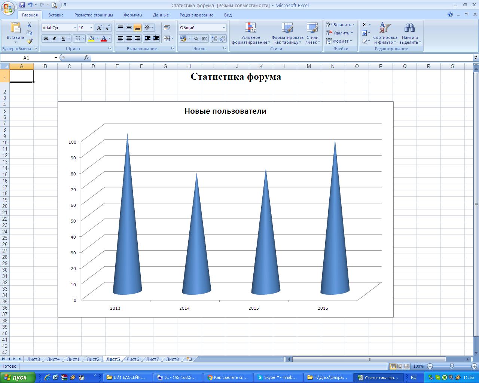Click the Save icon in quick access toolbar
This screenshot has width=479, height=383.
[x=22, y=5]
